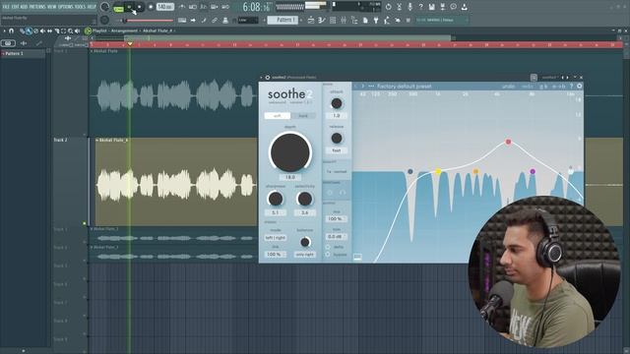Open the EDIT menu
This screenshot has height=354, width=630.
(x=16, y=7)
